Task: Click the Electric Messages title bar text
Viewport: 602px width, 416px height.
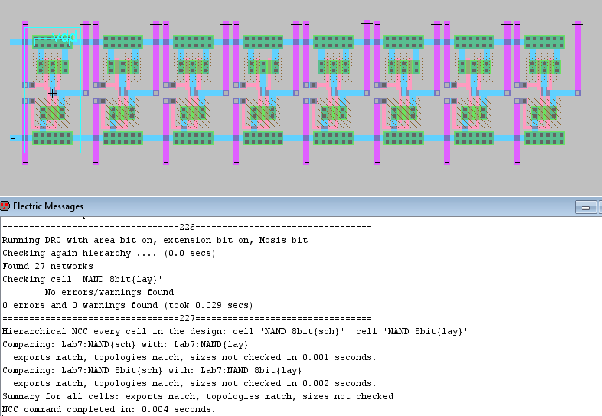Action: (x=48, y=206)
